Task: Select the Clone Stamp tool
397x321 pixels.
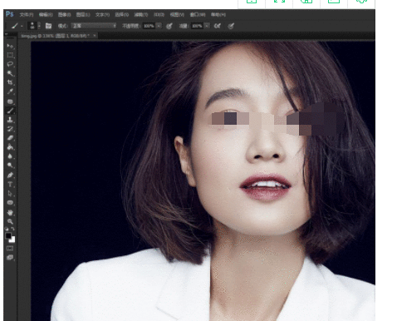Action: click(x=10, y=120)
